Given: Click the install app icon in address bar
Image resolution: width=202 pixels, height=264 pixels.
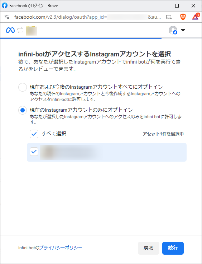Looking at the screenshot, I should click(x=169, y=17).
